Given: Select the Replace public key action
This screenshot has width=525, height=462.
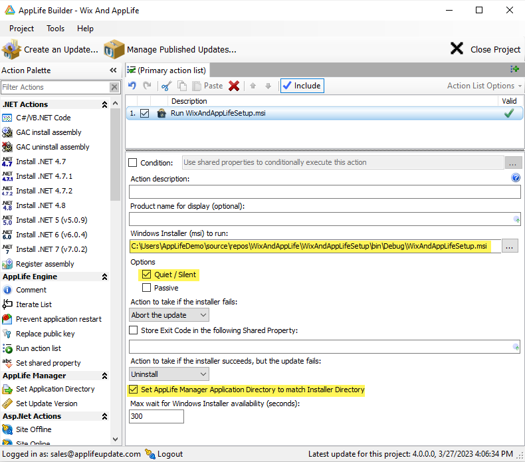Looking at the screenshot, I should tap(38, 334).
